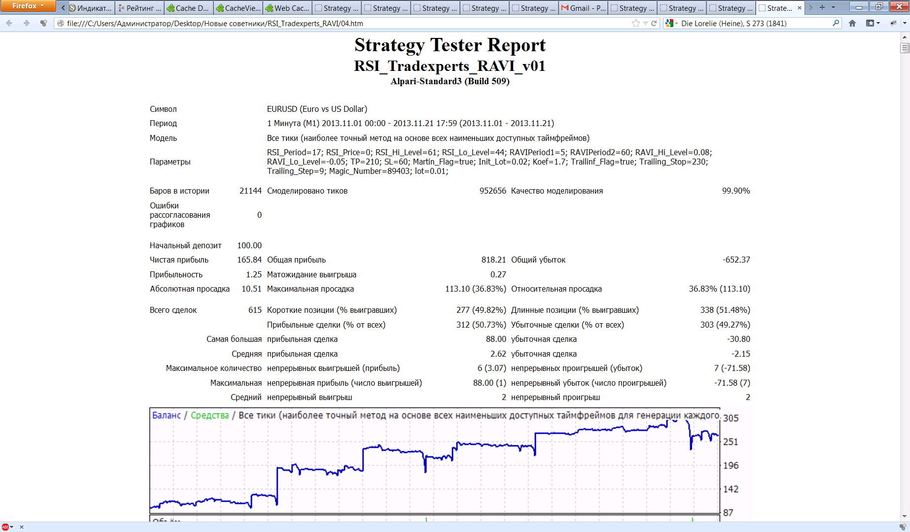The width and height of the screenshot is (910, 532).
Task: Click the icon at status bar right end
Action: tap(903, 527)
